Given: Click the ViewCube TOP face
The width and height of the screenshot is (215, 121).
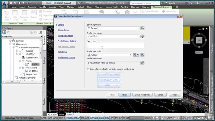Looking at the screenshot, I should 199,40.
